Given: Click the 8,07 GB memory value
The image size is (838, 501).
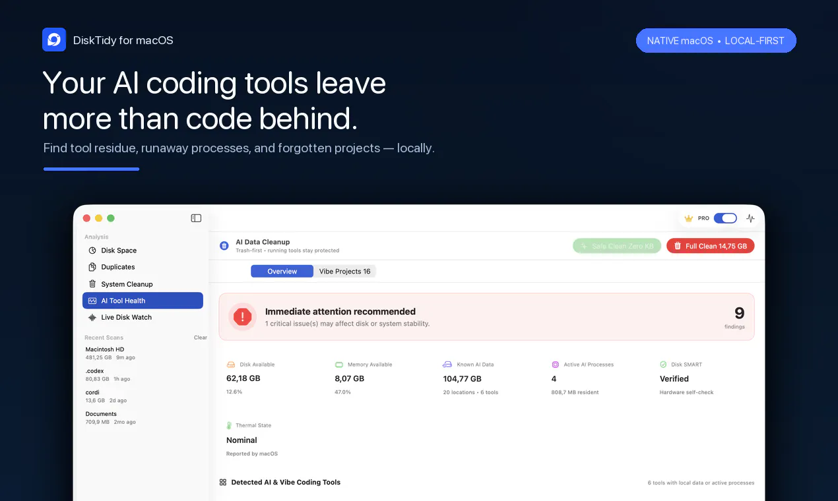Looking at the screenshot, I should pyautogui.click(x=350, y=378).
